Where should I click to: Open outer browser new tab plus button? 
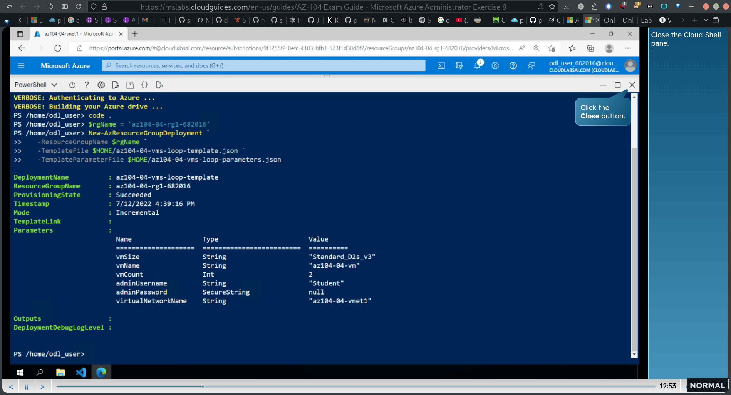(x=694, y=20)
